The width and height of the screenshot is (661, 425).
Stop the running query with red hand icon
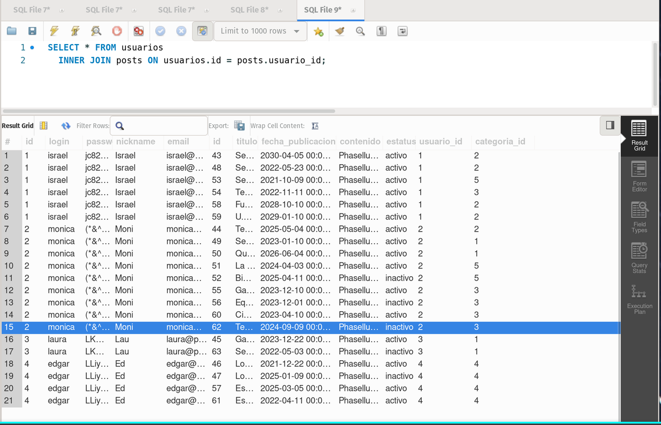[117, 31]
